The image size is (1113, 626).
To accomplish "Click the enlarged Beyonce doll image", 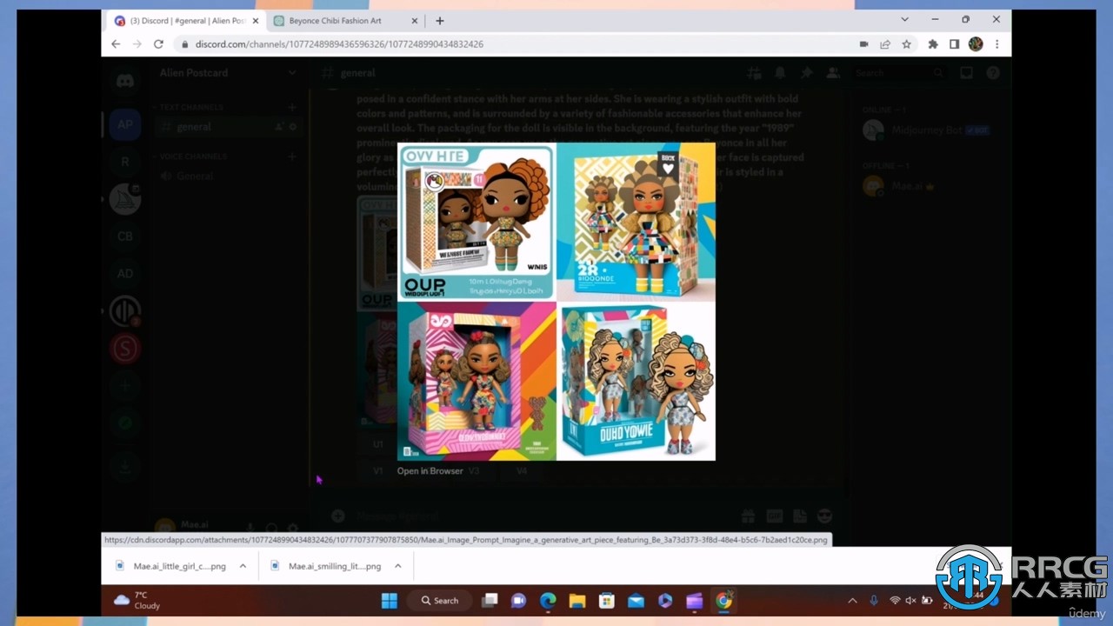I will point(556,302).
